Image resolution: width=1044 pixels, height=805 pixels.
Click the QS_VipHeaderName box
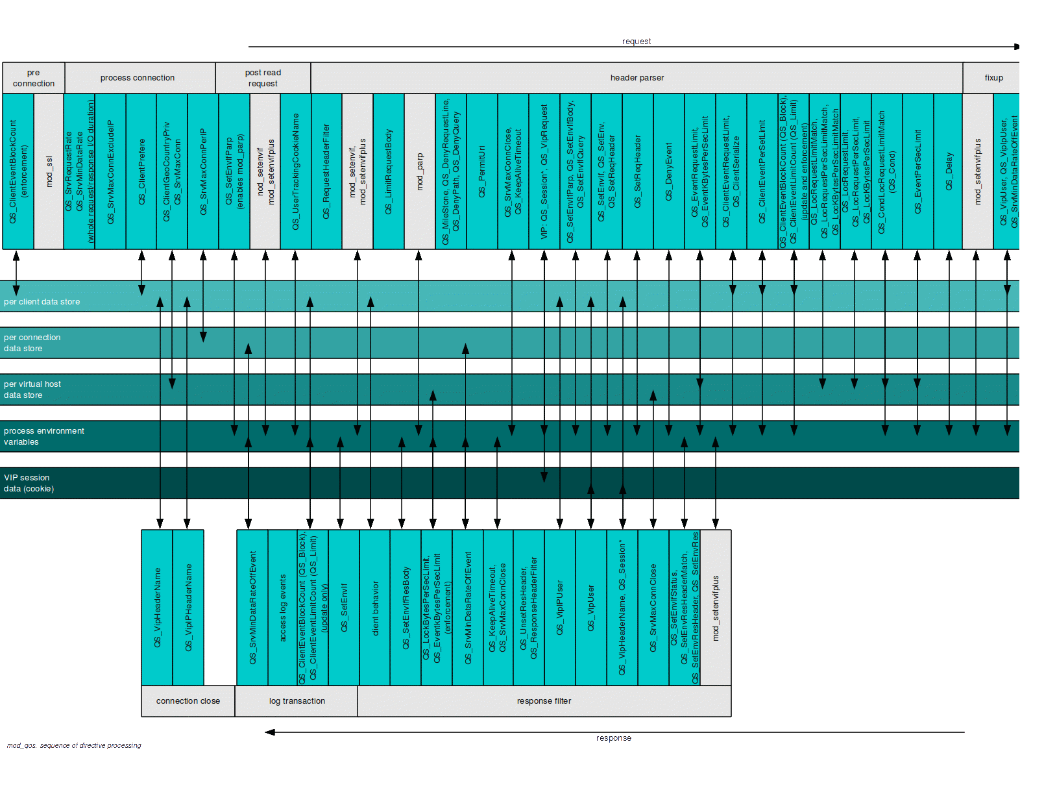point(157,608)
